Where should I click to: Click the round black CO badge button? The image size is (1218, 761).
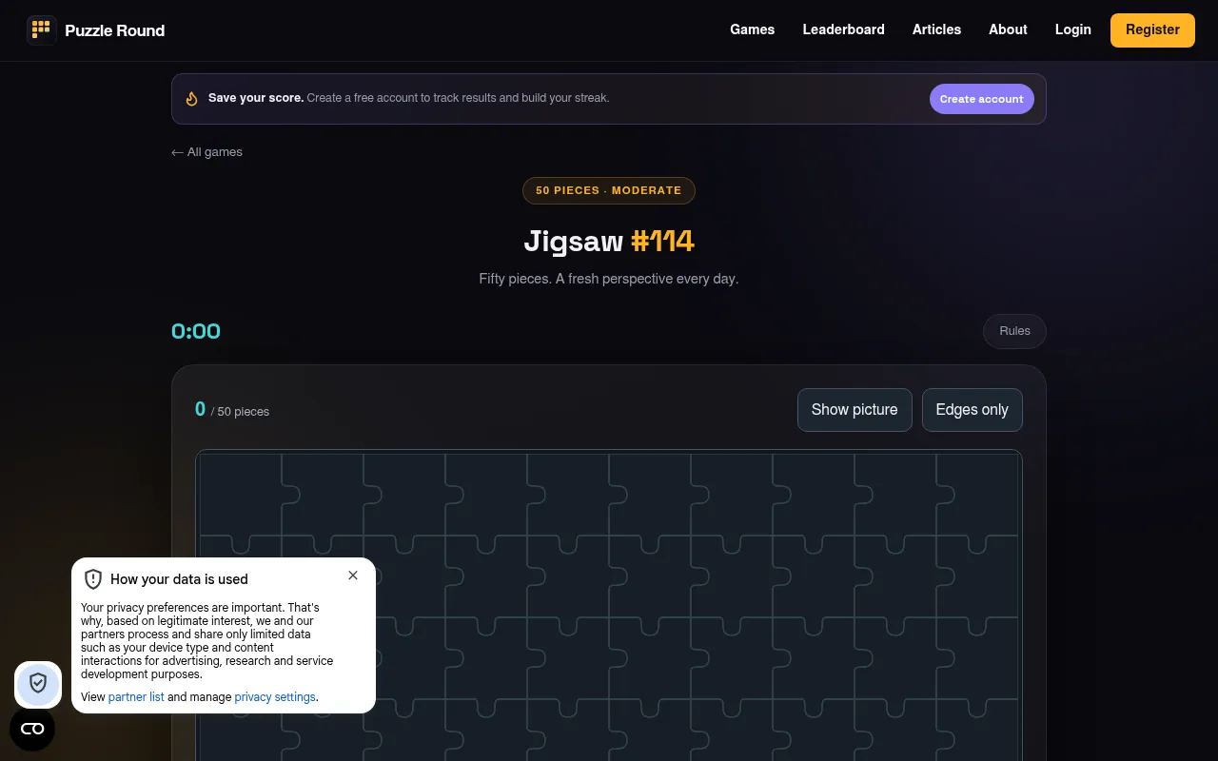[32, 729]
